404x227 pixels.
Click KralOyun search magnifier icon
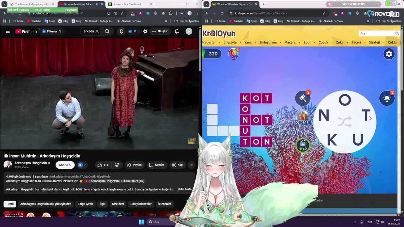[397, 33]
